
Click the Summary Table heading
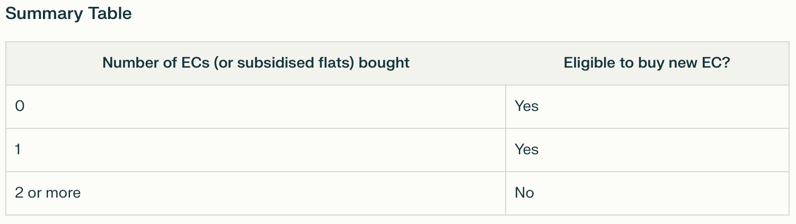point(68,14)
